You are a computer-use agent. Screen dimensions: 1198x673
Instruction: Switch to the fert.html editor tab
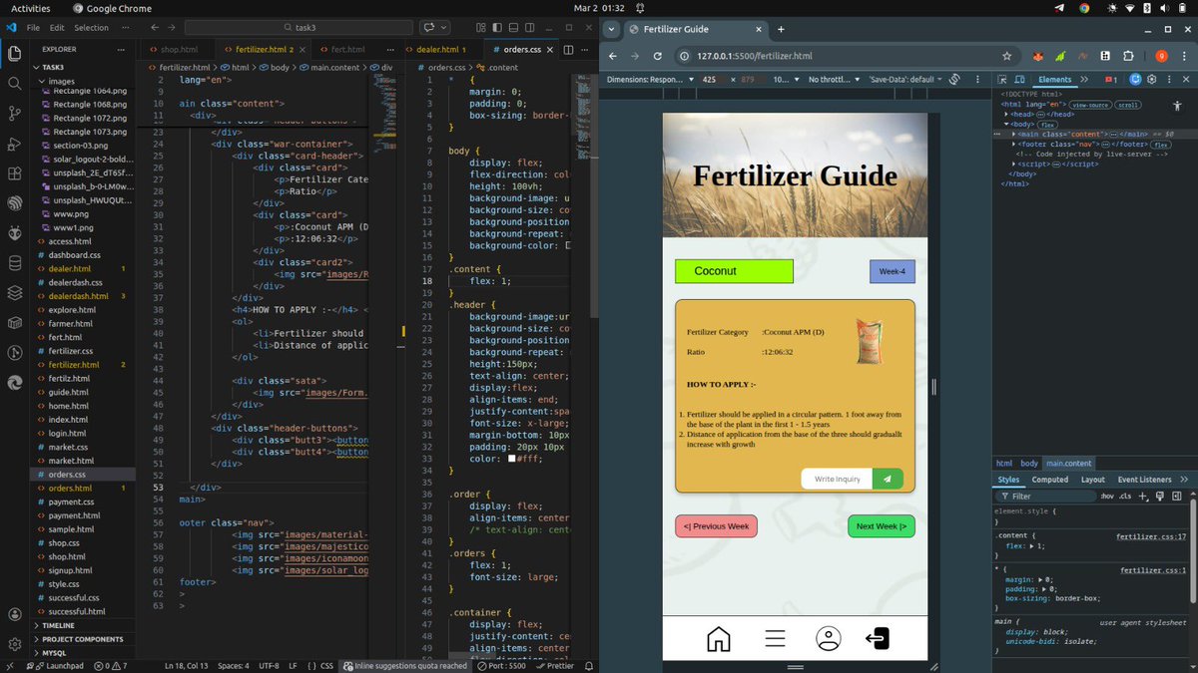(346, 49)
